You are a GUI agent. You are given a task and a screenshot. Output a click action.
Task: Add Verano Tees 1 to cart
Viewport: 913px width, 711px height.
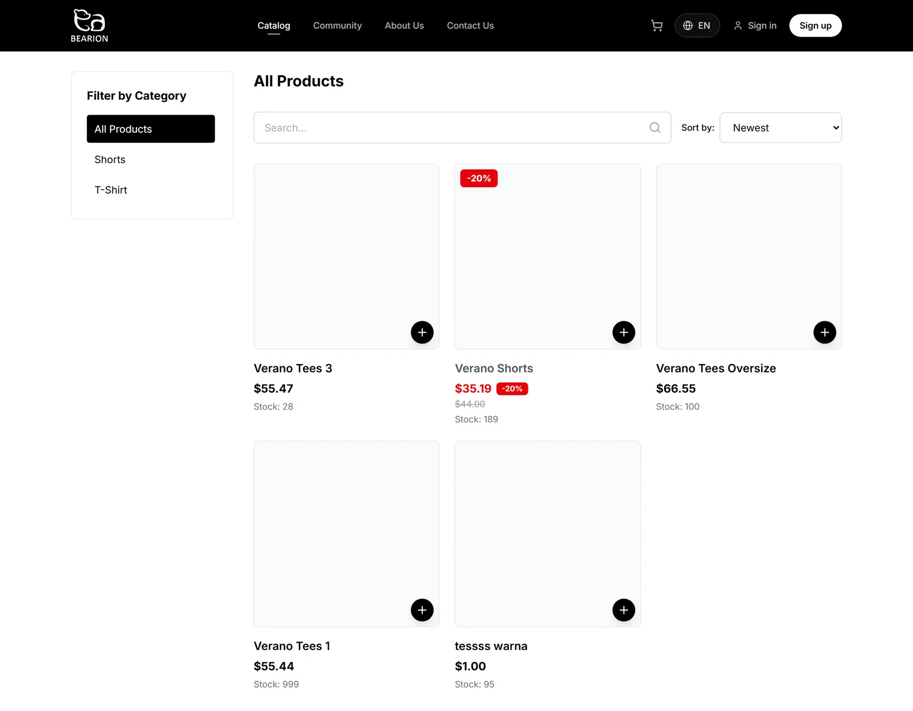click(x=422, y=610)
